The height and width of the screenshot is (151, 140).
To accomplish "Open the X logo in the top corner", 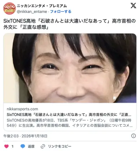I will (x=133, y=6).
